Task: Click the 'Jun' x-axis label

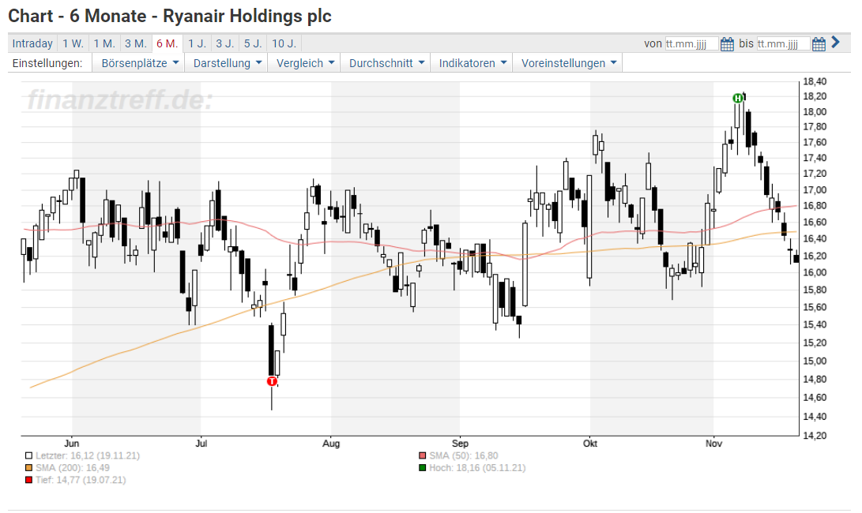Action: click(71, 444)
